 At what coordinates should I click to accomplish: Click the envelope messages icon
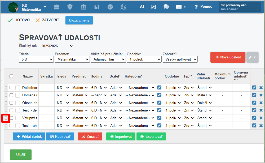[x=179, y=7]
